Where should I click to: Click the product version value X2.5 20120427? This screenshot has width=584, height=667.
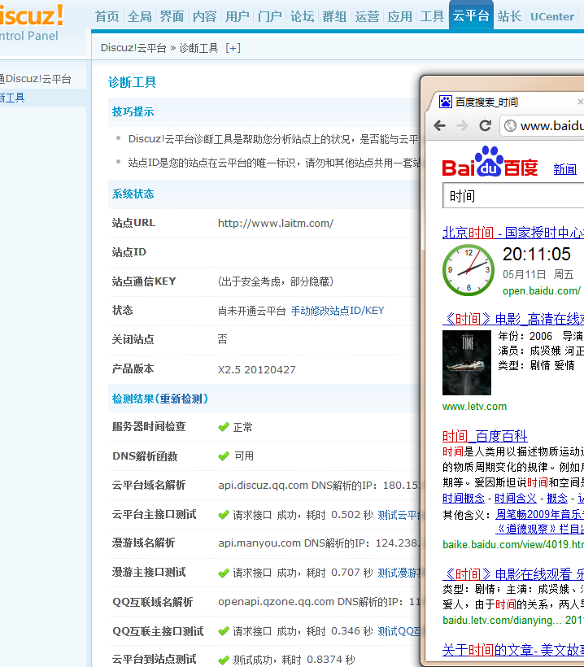[256, 369]
